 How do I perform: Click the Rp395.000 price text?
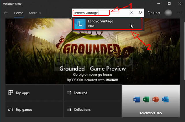point(75,80)
